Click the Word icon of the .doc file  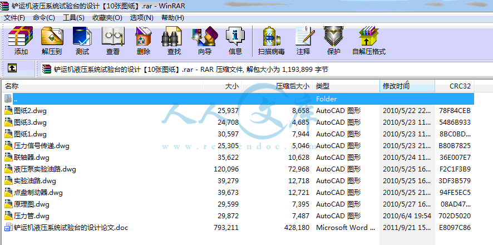[x=8, y=227]
